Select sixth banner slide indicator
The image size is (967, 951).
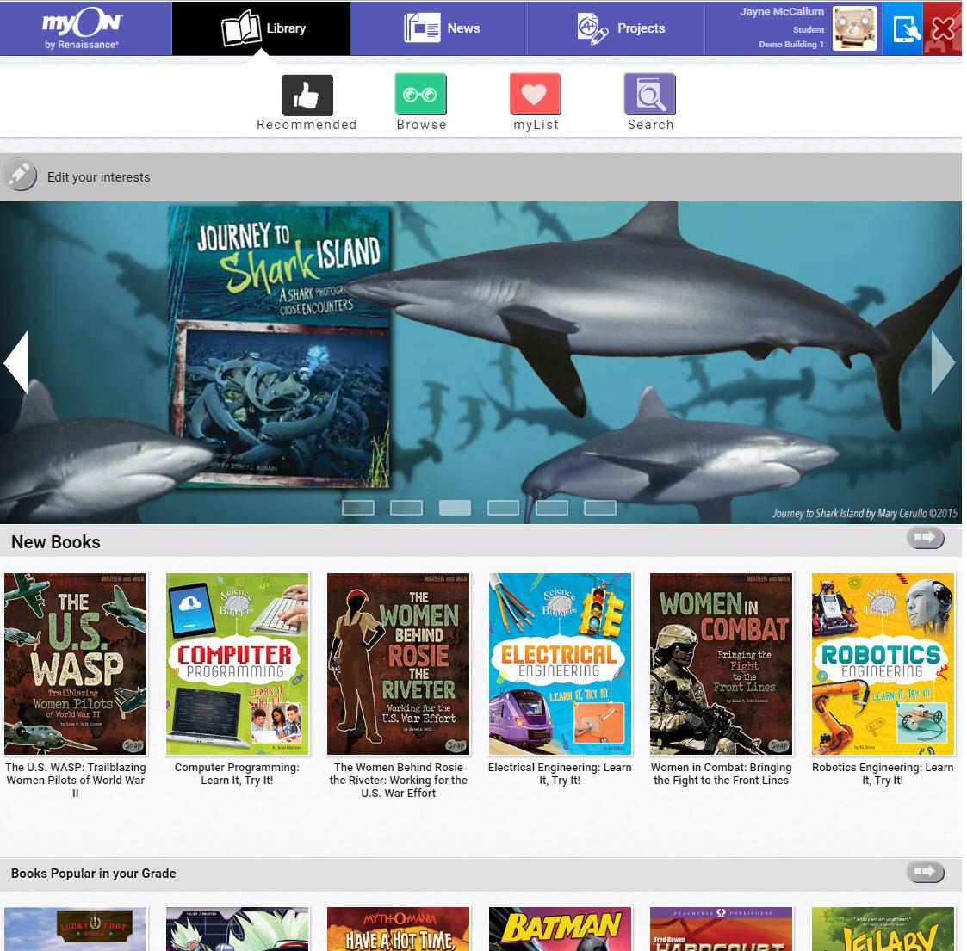point(600,508)
